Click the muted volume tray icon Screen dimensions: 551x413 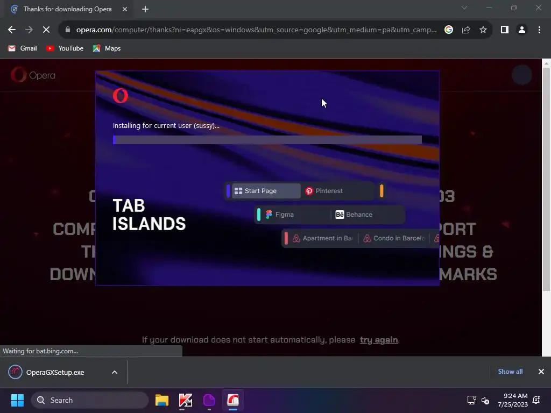click(x=485, y=400)
